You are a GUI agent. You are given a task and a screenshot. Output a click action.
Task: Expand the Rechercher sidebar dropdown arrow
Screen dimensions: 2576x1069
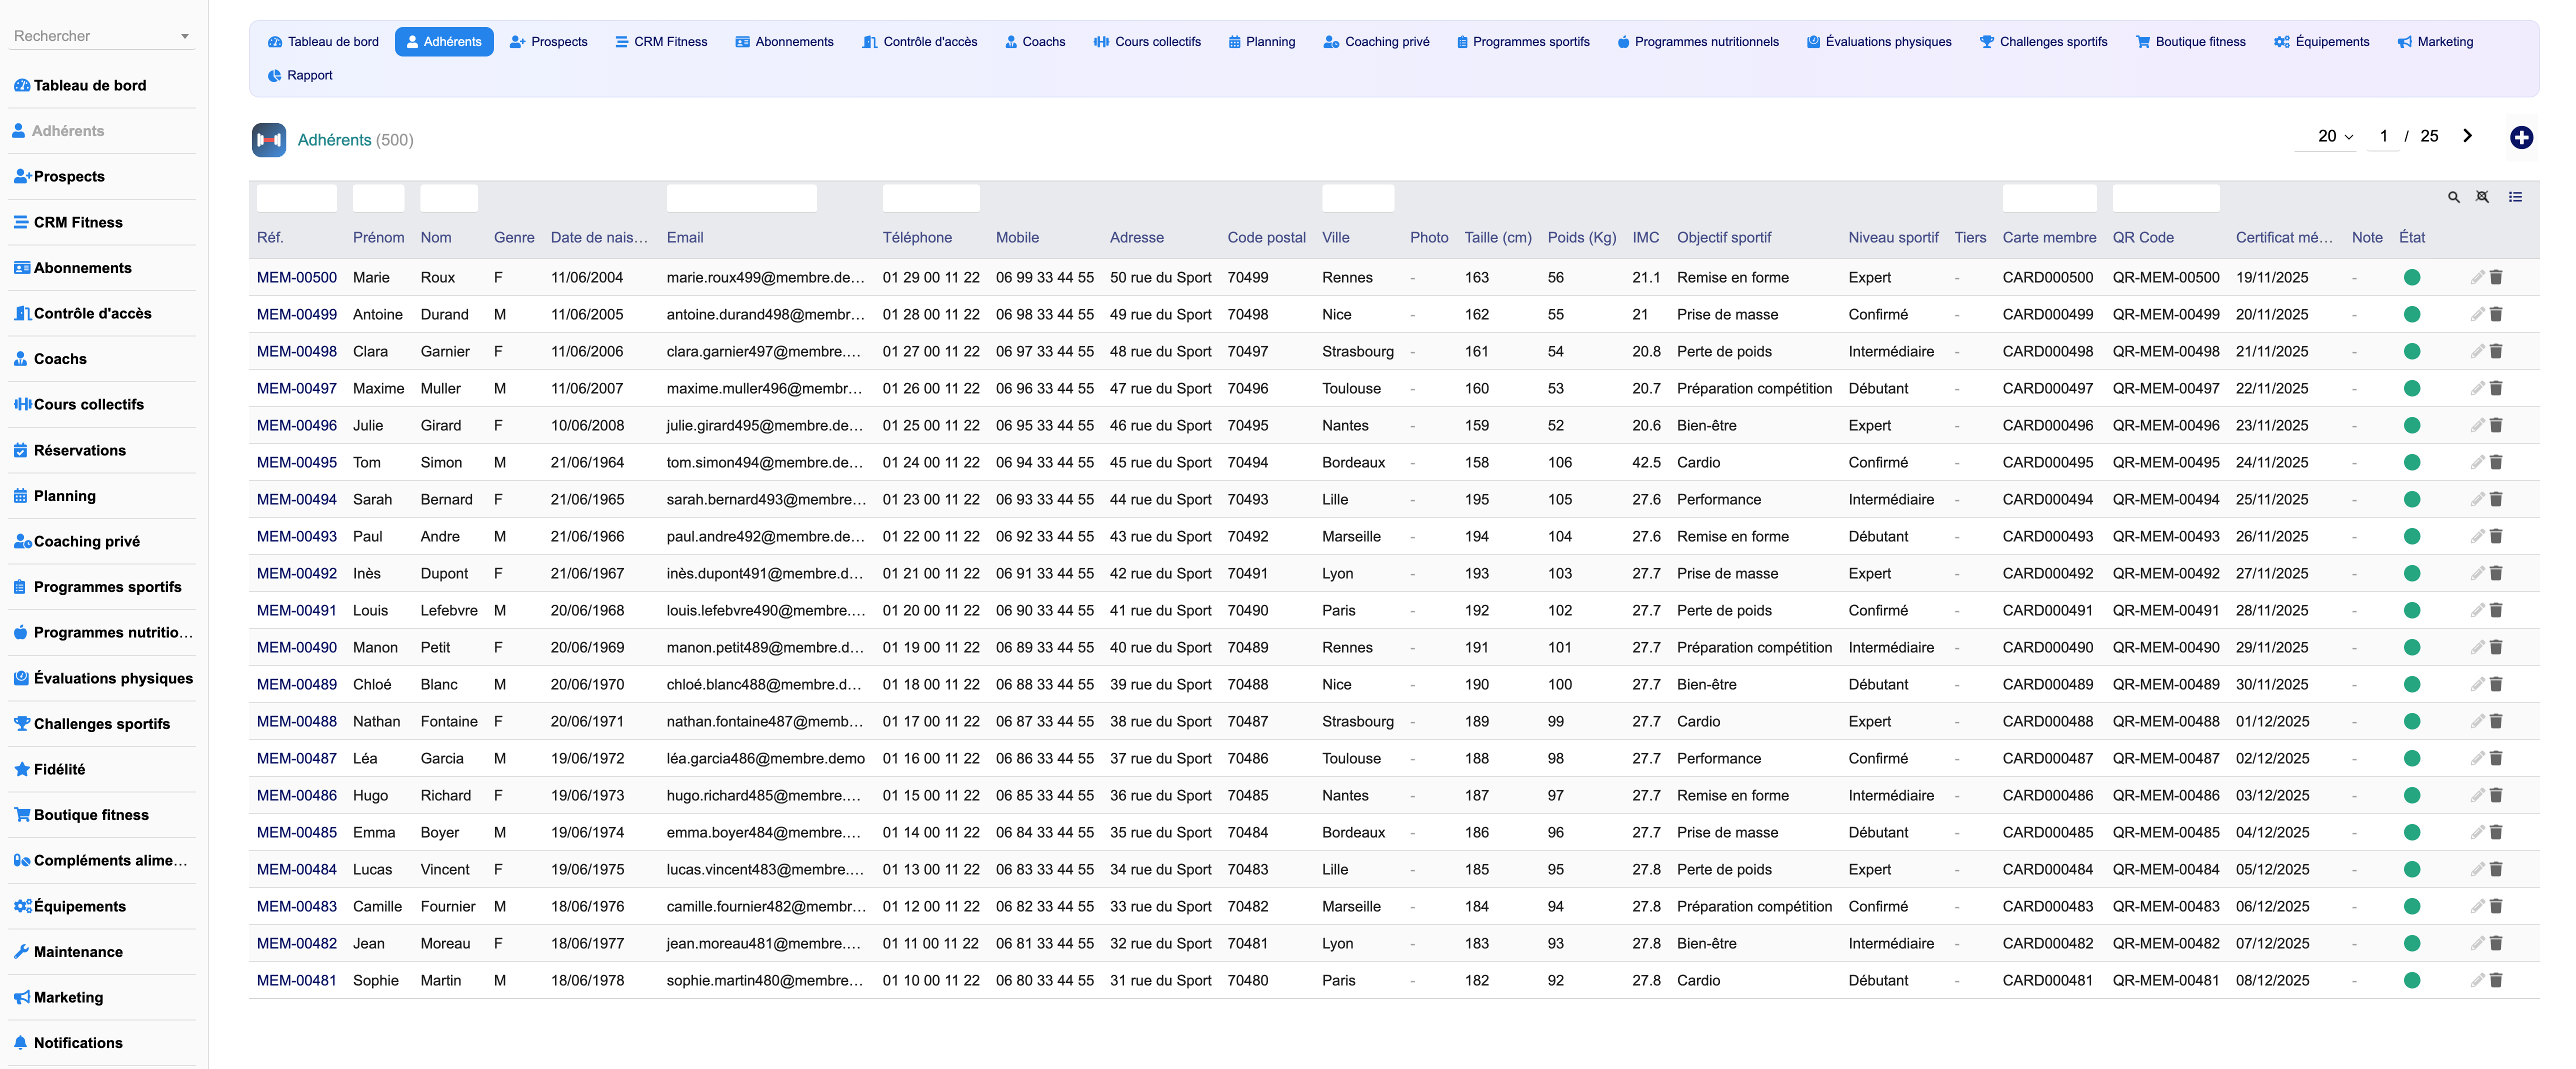click(x=185, y=36)
